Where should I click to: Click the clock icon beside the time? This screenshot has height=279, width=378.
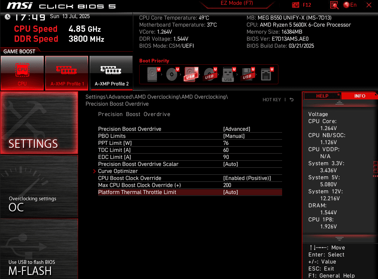click(x=7, y=17)
